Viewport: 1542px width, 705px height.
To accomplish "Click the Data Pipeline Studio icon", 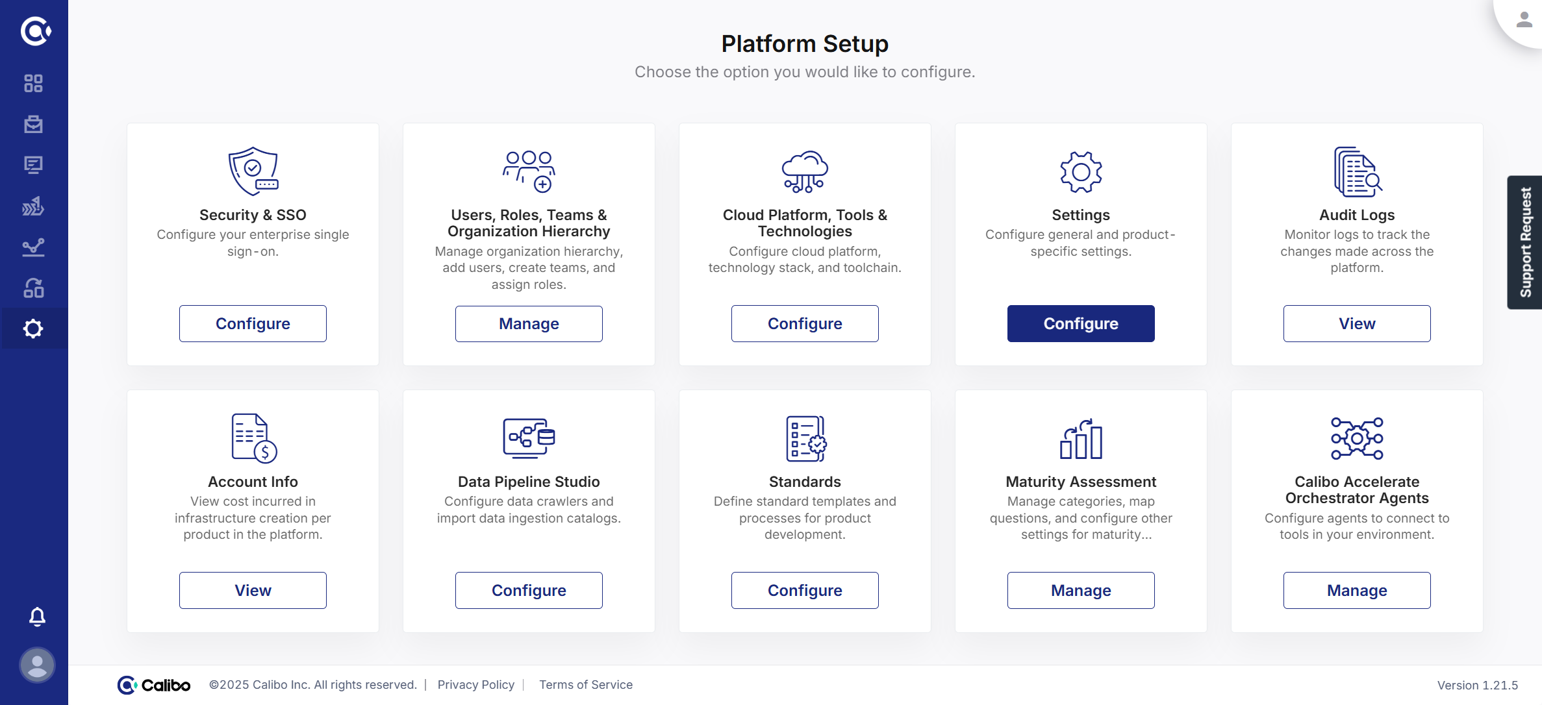I will click(529, 438).
